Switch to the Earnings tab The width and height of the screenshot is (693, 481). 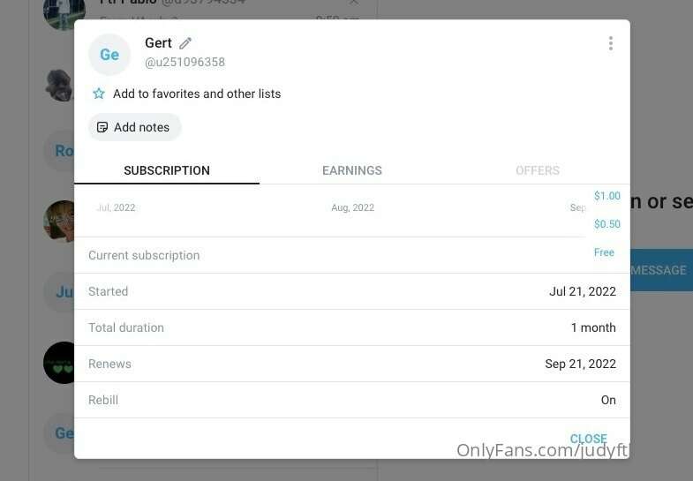[352, 170]
